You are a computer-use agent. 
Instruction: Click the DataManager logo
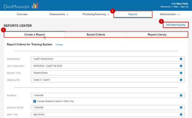click(x=21, y=6)
